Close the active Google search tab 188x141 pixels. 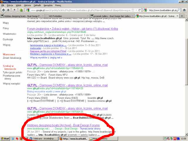pyautogui.click(x=177, y=16)
